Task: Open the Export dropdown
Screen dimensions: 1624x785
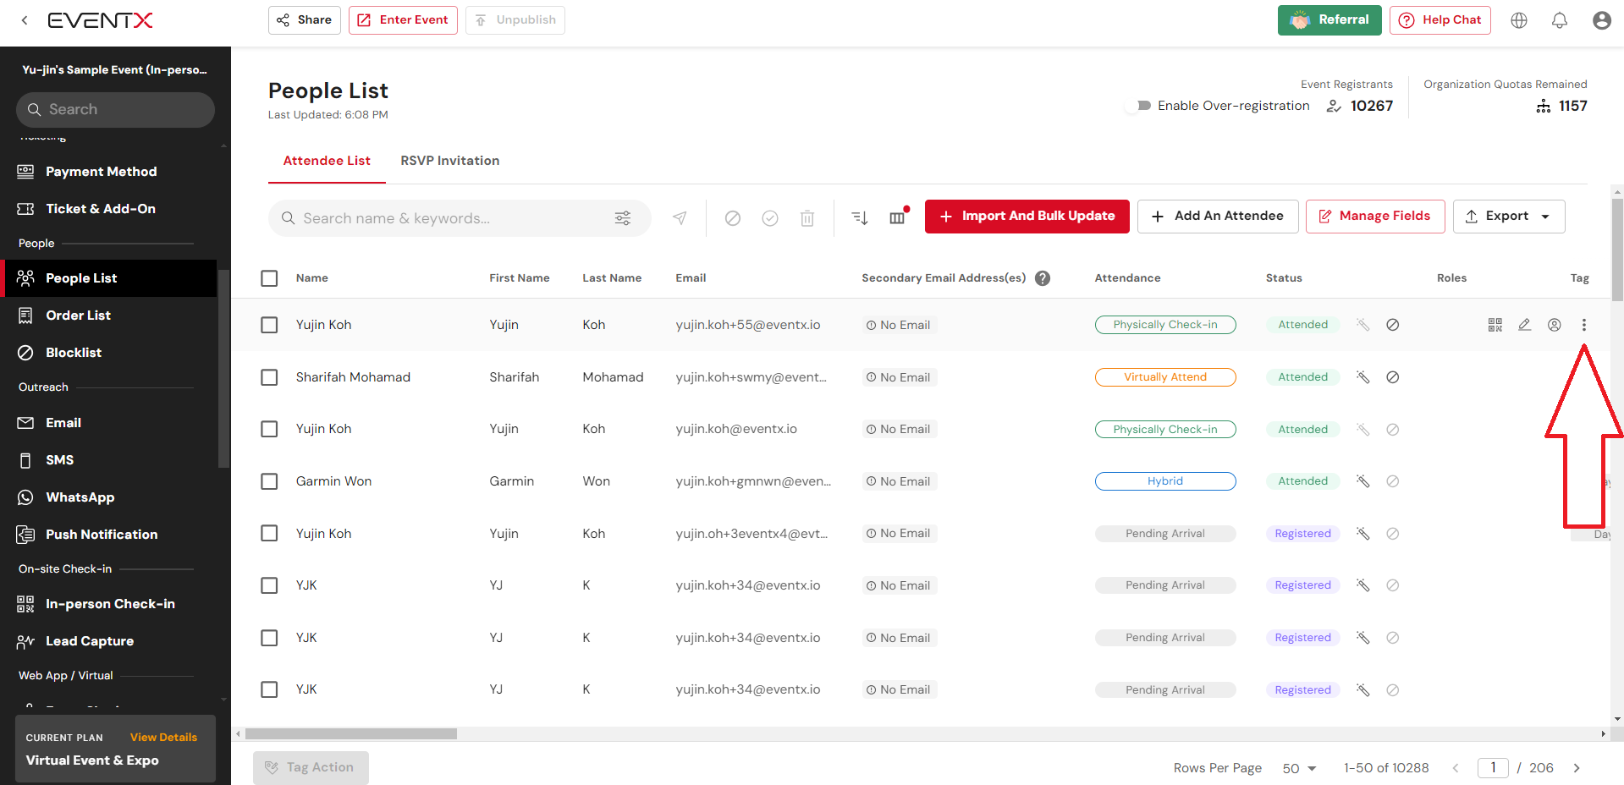Action: pos(1509,217)
